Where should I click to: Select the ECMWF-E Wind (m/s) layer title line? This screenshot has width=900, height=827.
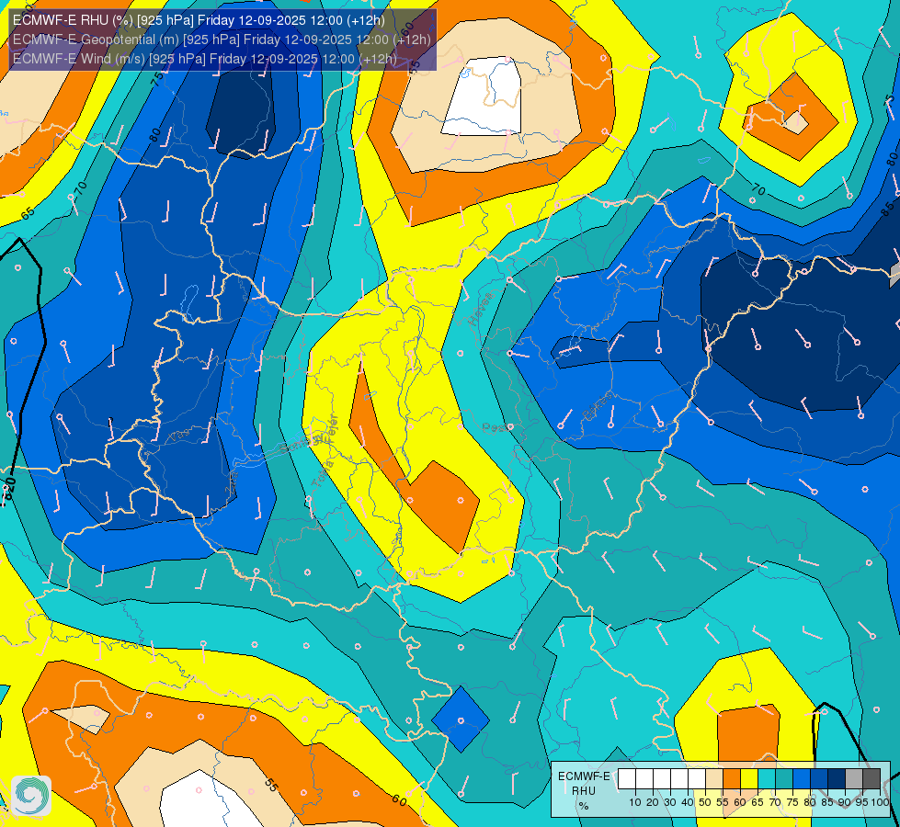(205, 59)
